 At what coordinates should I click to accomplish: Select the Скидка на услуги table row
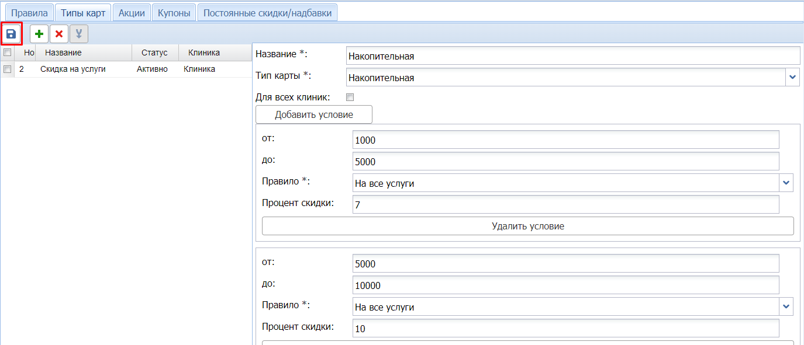pyautogui.click(x=73, y=69)
